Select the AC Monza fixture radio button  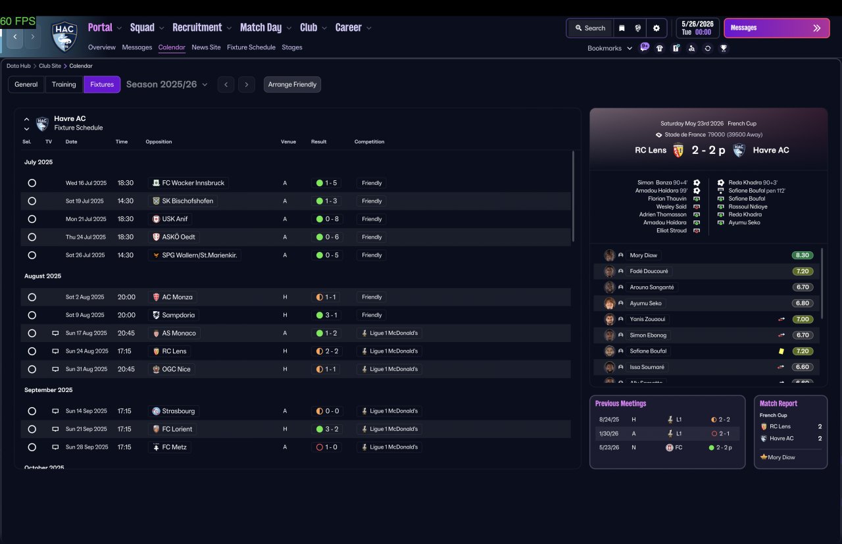tap(32, 297)
